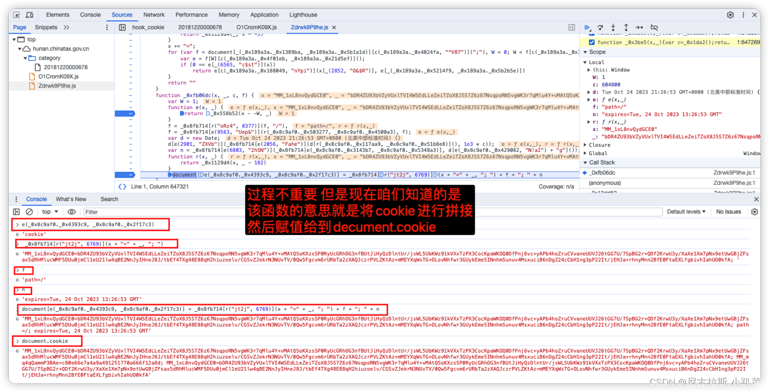Deactivate all breakpoints
Image resolution: width=769 pixels, height=392 pixels.
653,27
